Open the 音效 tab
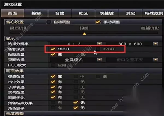Screen dimensions: 164x116 point(60,13)
